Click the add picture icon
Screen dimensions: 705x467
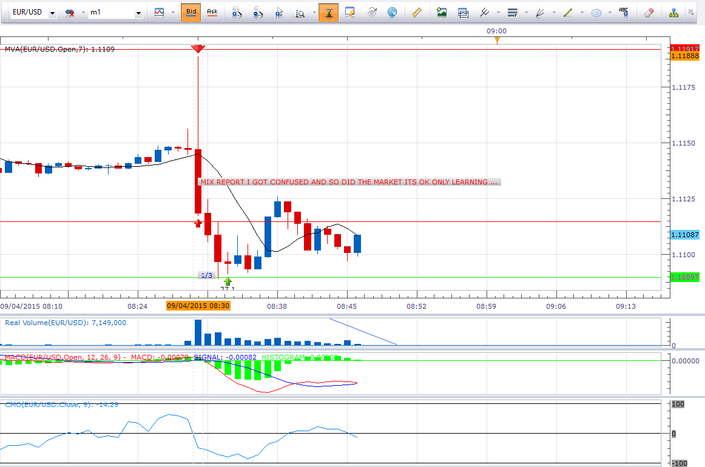(442, 12)
